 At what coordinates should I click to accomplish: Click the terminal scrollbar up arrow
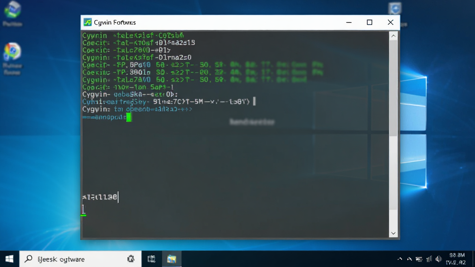click(393, 36)
